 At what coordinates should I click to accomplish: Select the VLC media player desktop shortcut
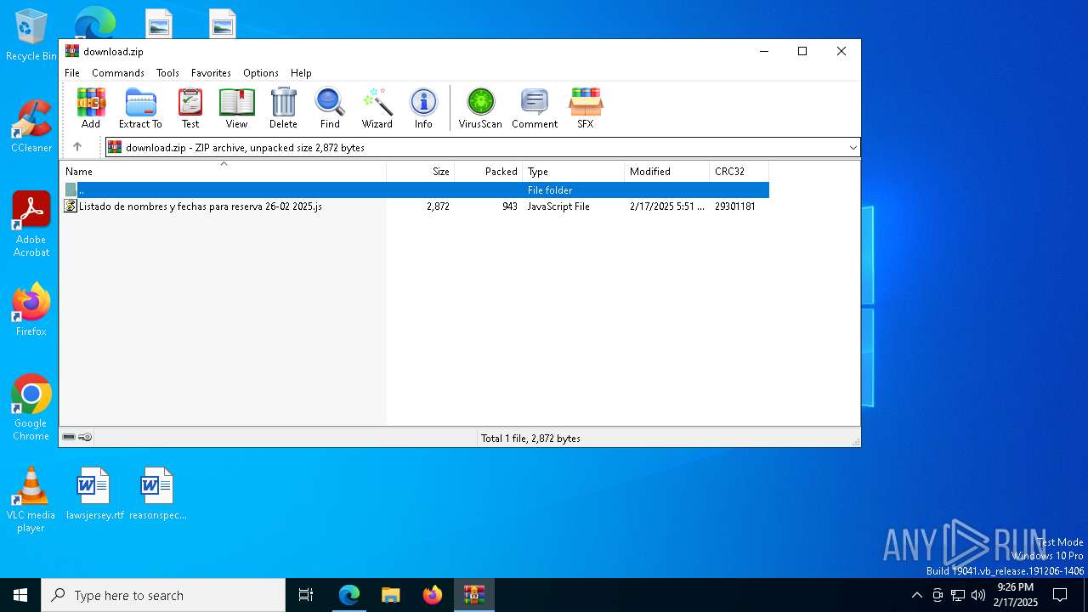tap(31, 500)
